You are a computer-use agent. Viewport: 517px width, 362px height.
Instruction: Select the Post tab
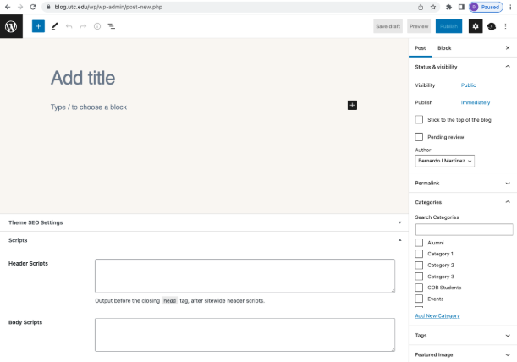click(x=421, y=48)
